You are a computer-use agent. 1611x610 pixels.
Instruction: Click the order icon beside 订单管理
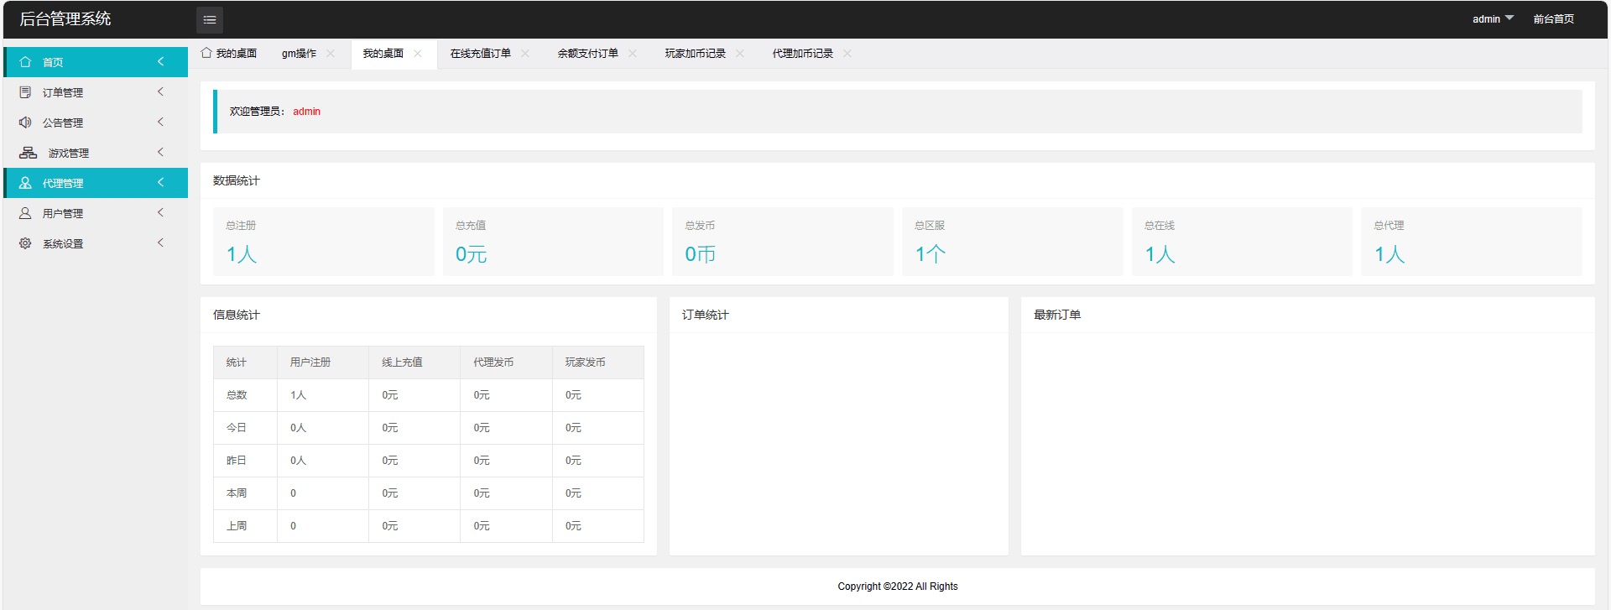click(25, 92)
